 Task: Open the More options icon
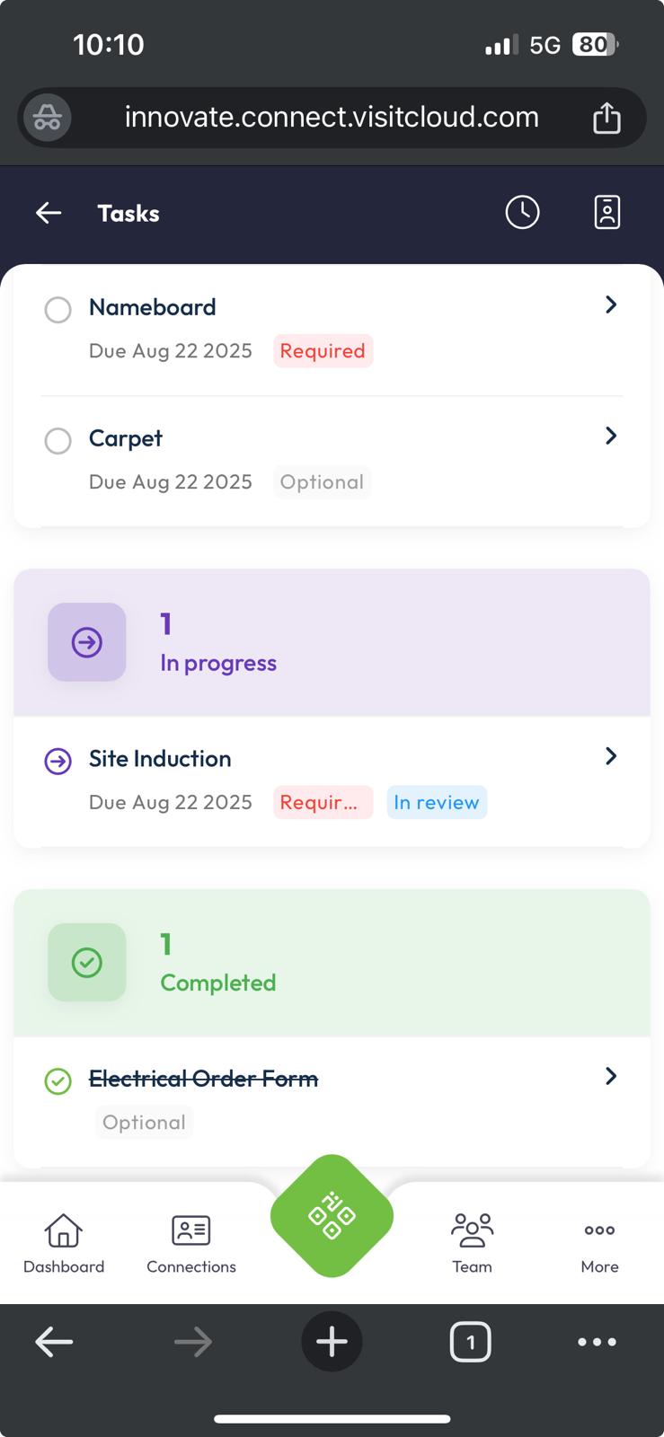point(598,1230)
